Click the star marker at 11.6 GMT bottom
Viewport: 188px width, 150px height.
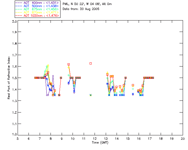click(x=91, y=95)
